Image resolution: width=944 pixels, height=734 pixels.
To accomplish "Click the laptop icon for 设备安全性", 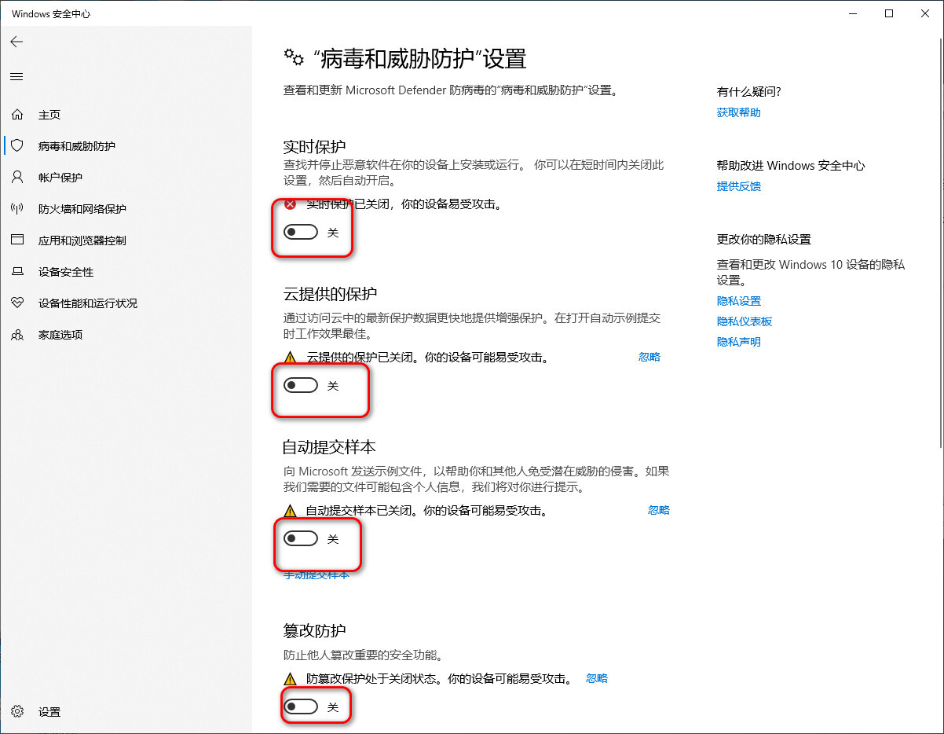I will (x=17, y=272).
